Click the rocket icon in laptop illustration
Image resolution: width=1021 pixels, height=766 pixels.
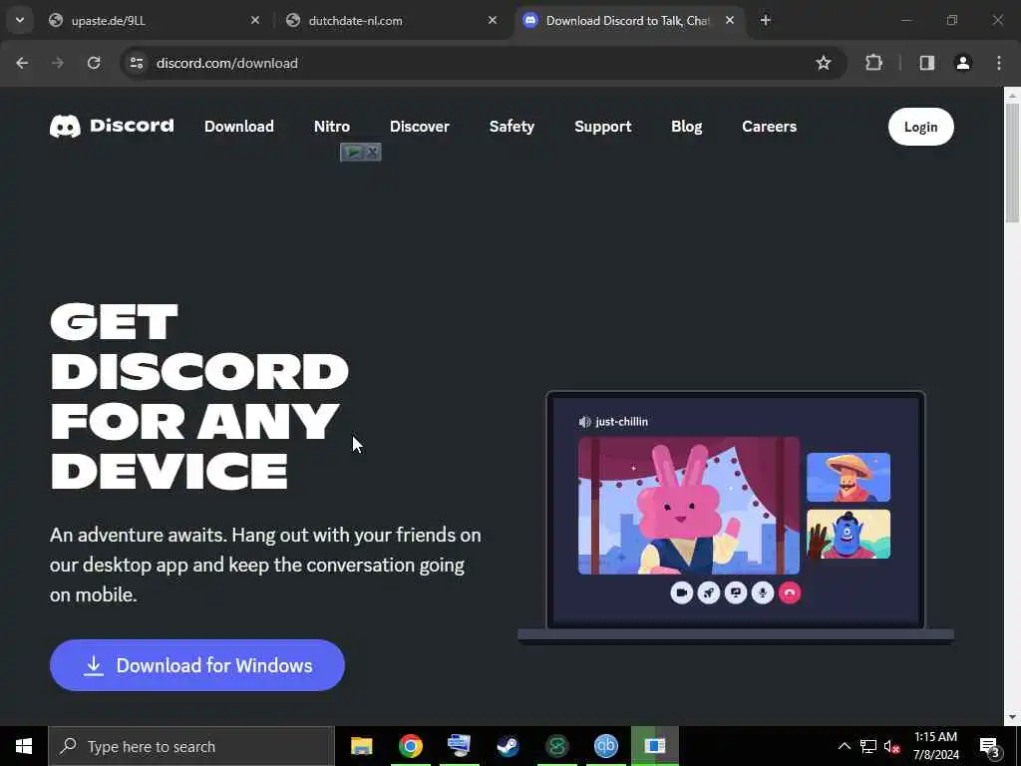[709, 592]
